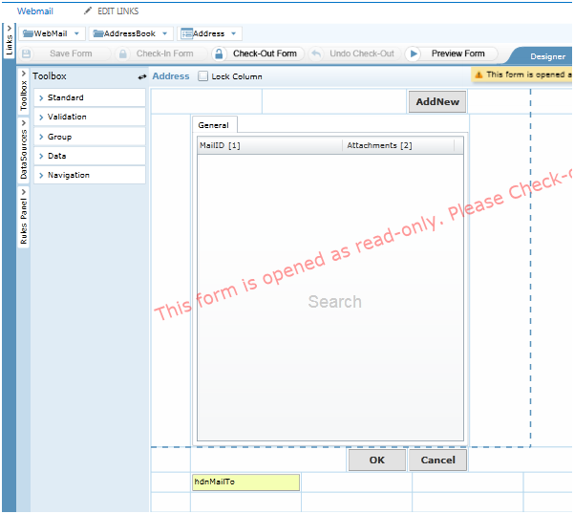Select the hdnMailTo yellow field
The image size is (574, 514).
[245, 482]
